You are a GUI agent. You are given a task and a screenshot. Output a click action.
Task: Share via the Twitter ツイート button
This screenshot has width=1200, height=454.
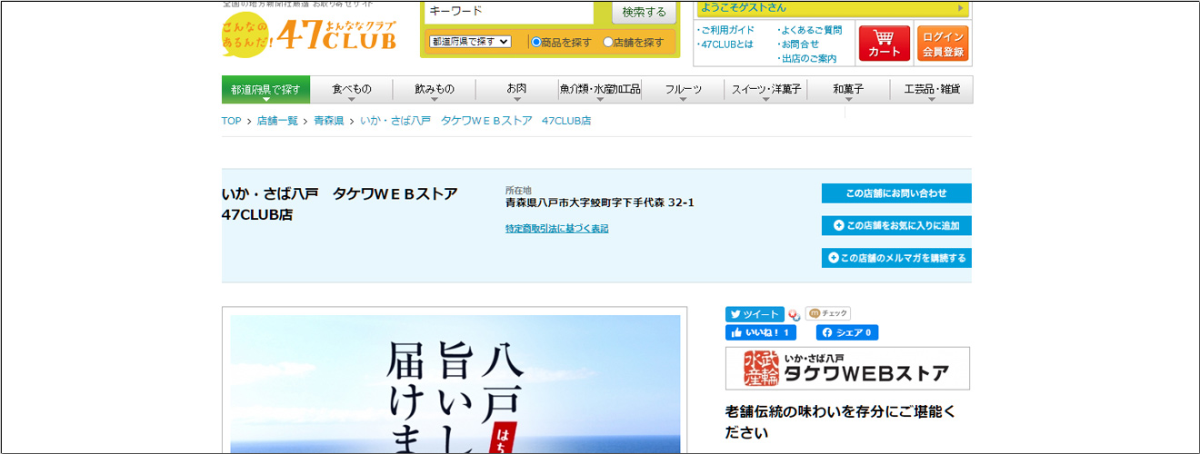[x=755, y=314]
